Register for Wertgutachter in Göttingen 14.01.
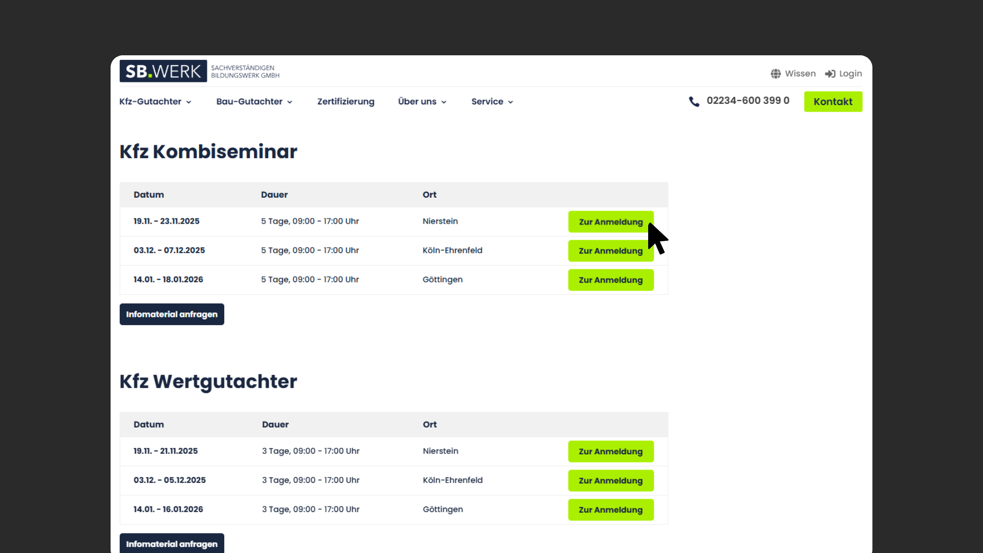983x553 pixels. tap(610, 510)
